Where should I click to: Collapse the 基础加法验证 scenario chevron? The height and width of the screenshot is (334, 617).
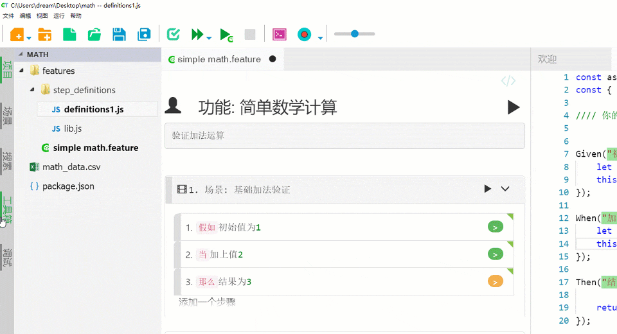(x=505, y=189)
